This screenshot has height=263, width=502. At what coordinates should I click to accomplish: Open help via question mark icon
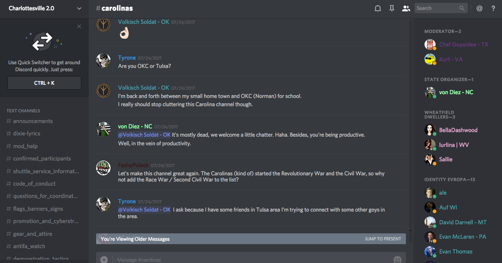[493, 8]
